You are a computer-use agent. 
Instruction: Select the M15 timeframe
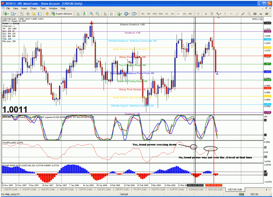(x=155, y=14)
